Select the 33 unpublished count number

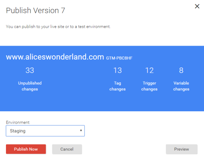point(30,70)
